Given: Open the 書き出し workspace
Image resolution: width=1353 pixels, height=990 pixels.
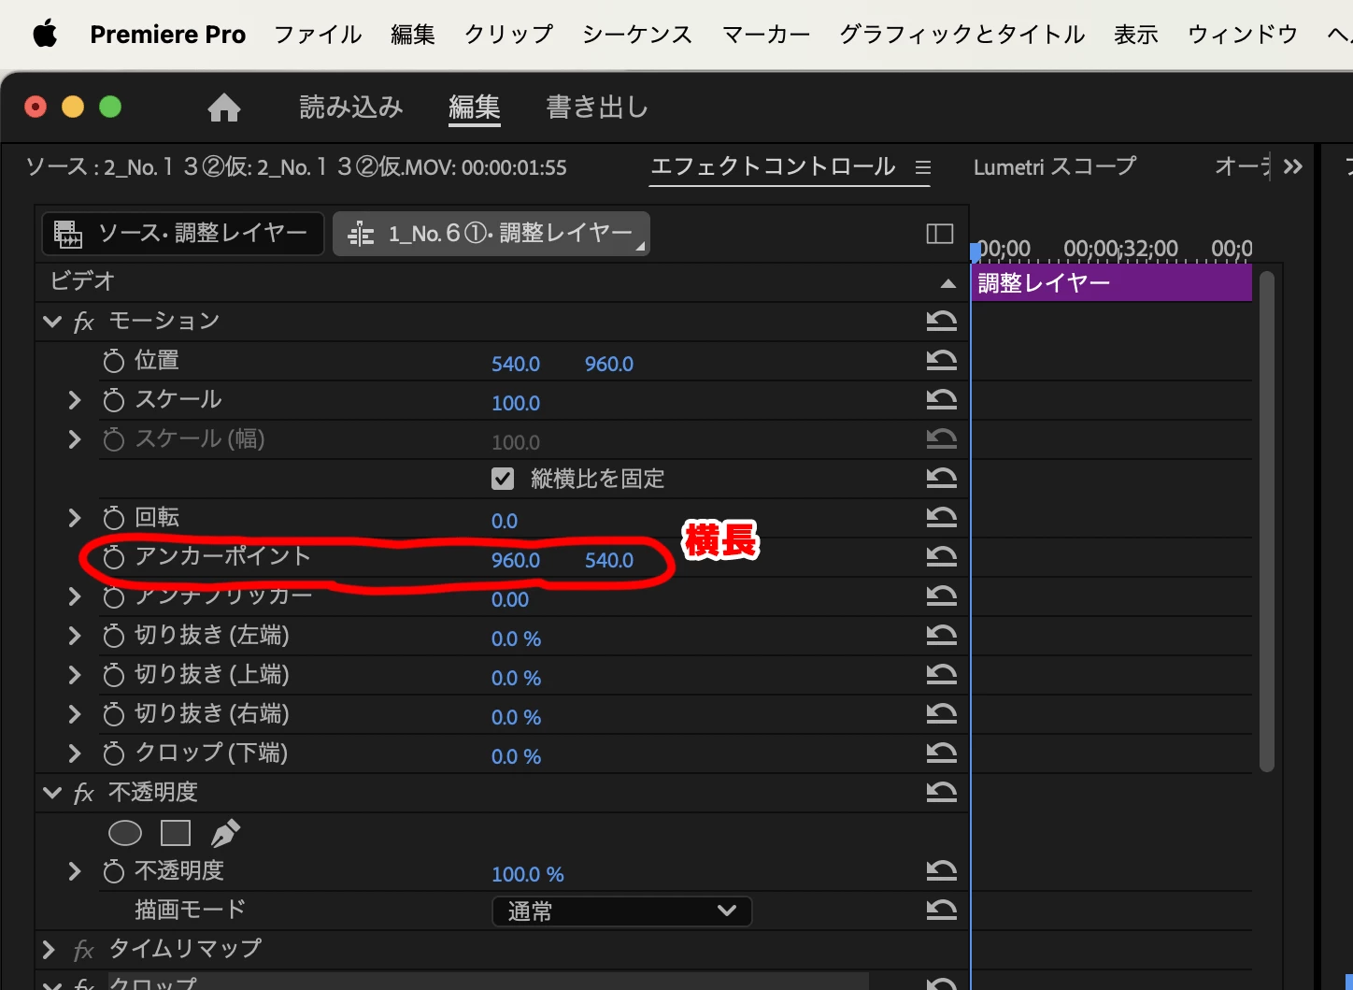Looking at the screenshot, I should click(597, 108).
